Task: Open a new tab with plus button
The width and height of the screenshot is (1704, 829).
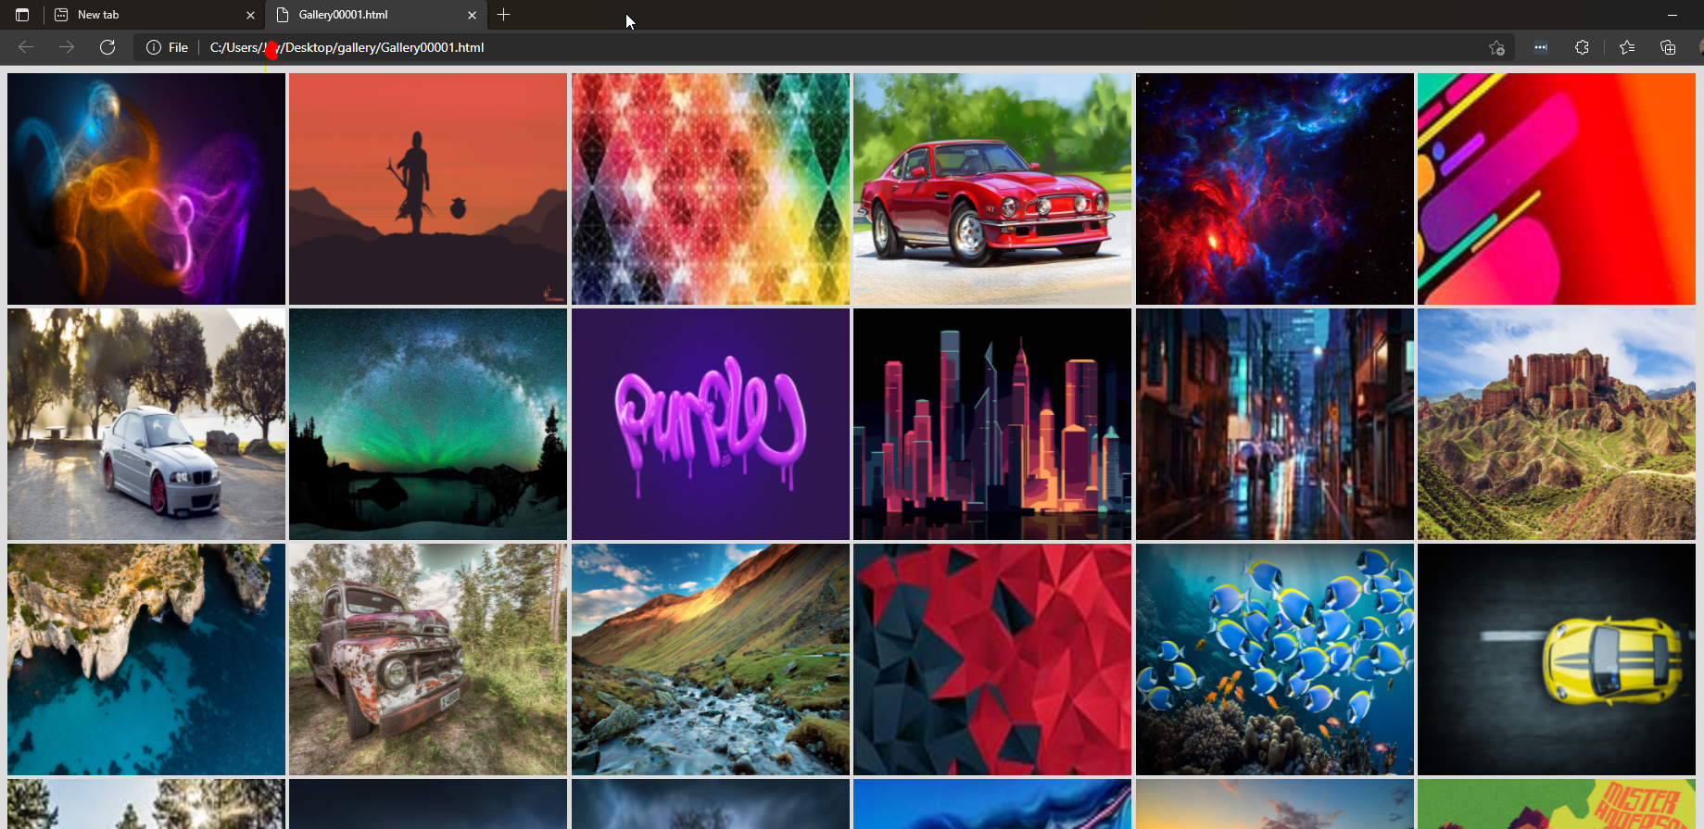Action: [504, 15]
